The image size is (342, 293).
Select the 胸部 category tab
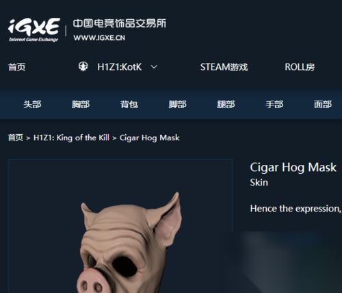tap(81, 105)
